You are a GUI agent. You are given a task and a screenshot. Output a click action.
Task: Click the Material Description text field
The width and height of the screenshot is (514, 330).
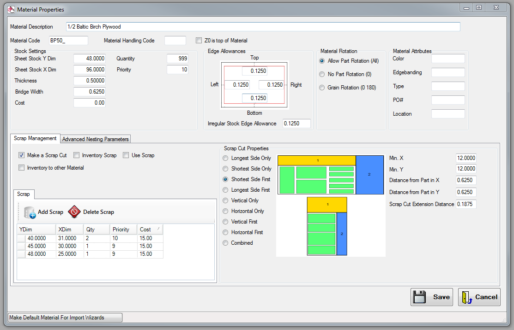[263, 27]
